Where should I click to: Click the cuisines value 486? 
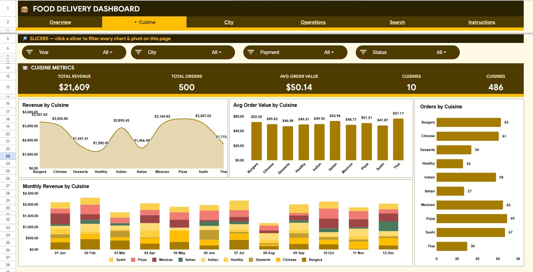click(x=496, y=87)
